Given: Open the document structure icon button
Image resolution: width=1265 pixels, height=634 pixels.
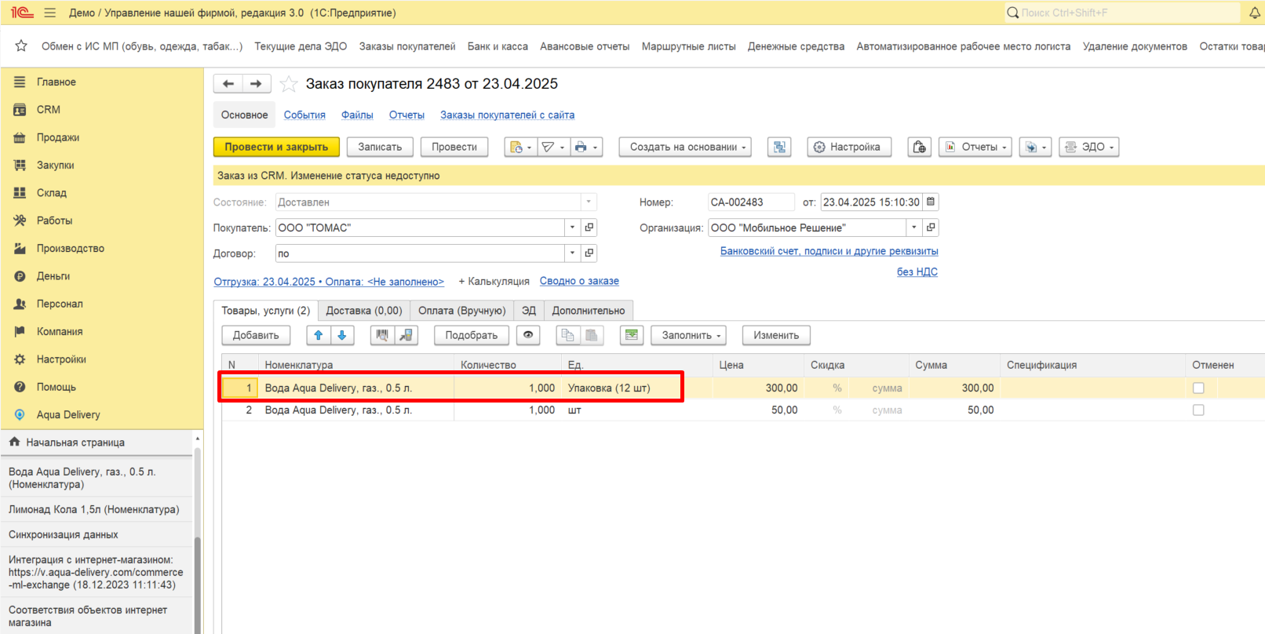Looking at the screenshot, I should tap(779, 147).
